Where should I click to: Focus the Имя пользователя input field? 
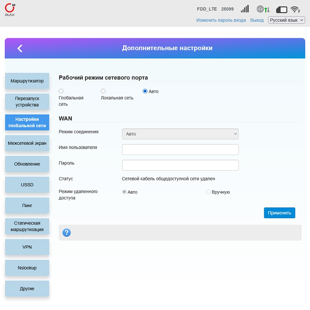point(180,150)
